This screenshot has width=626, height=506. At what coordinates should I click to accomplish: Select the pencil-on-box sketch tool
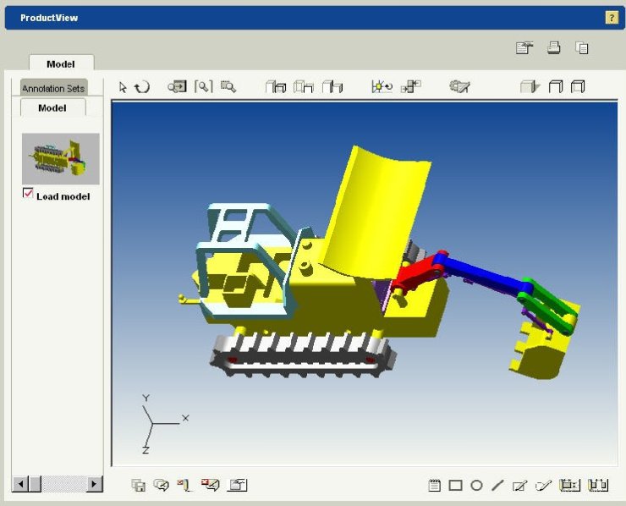coord(519,485)
